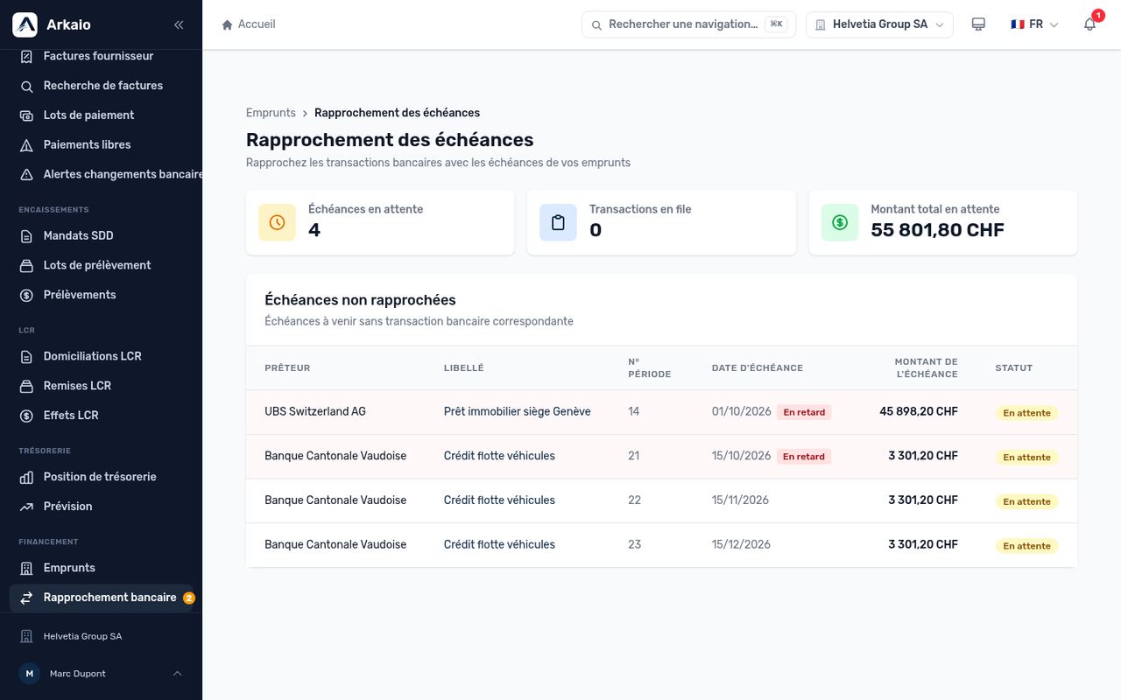Click En attente status on period 22 row
Image resolution: width=1121 pixels, height=700 pixels.
(1026, 501)
